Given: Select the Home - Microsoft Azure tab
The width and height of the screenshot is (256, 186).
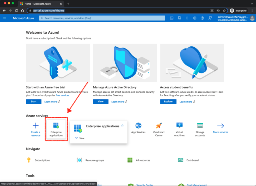Looking at the screenshot, I should point(40,4).
